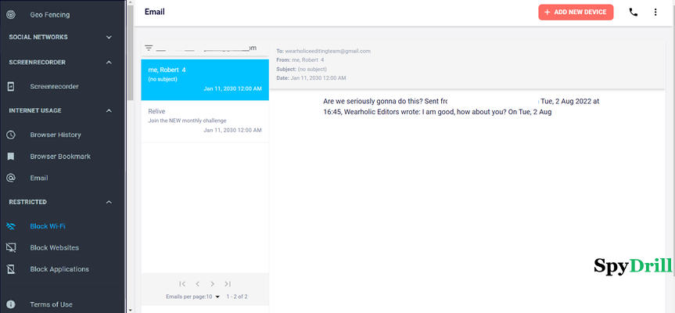Open the three-dot more options menu
This screenshot has height=313, width=675.
pyautogui.click(x=655, y=13)
